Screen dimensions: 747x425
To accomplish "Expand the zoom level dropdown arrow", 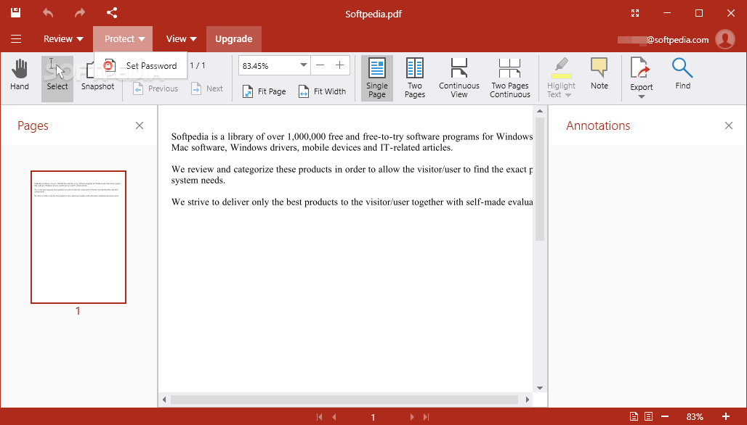I will tap(304, 65).
